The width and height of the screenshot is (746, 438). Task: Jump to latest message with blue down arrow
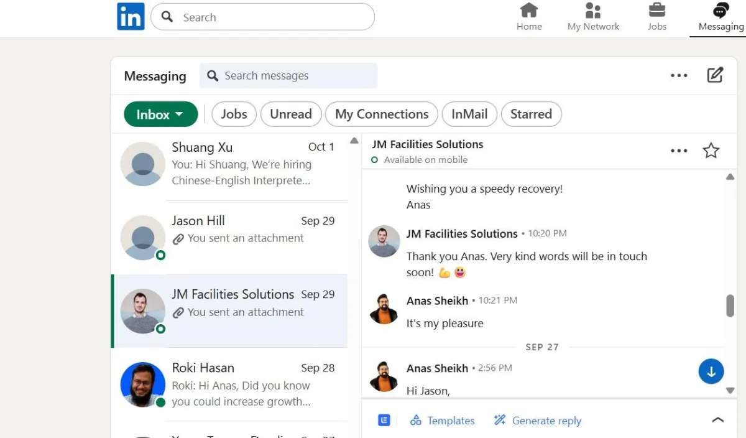[711, 371]
